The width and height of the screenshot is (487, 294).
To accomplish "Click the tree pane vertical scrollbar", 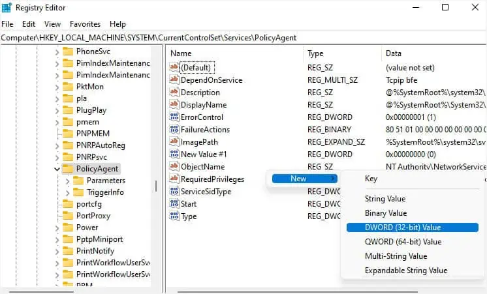I will coord(155,185).
